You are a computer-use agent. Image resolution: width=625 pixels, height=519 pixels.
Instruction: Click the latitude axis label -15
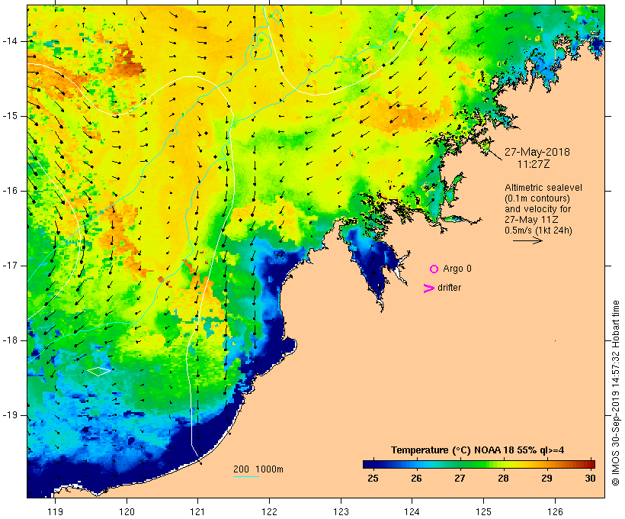coord(10,116)
